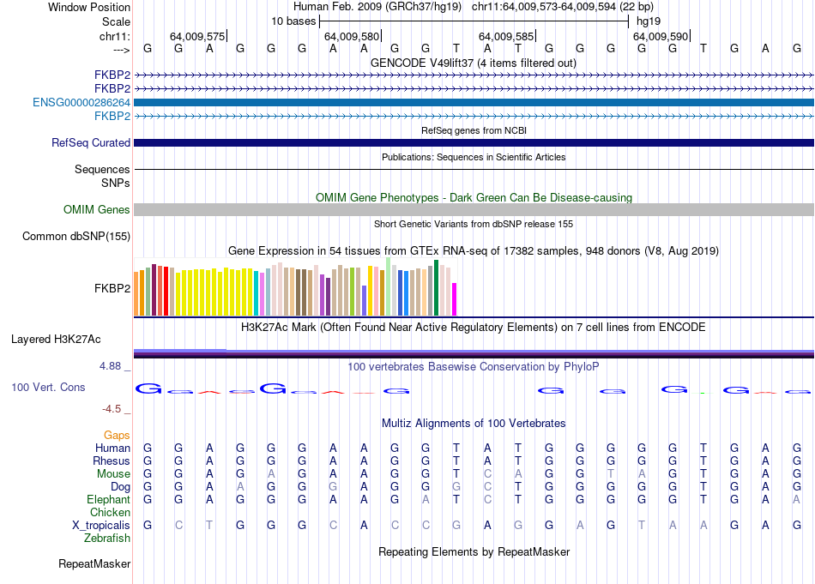This screenshot has width=815, height=584.
Task: Click 'Repeating Elements by RepeatMasker' title
Action: [474, 551]
